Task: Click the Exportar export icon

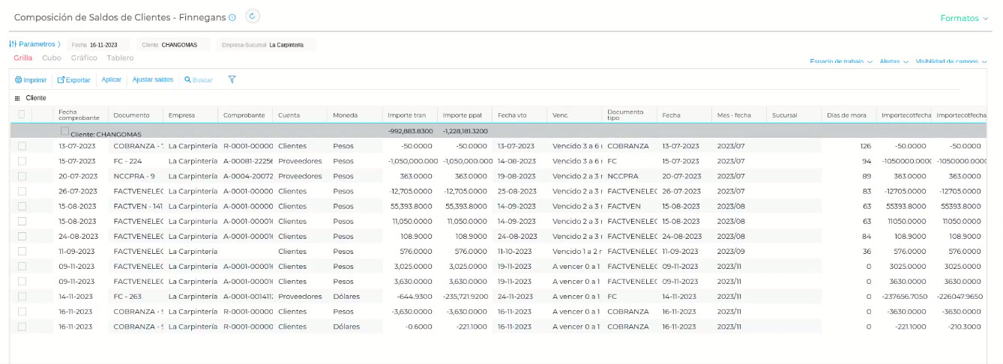Action: pyautogui.click(x=61, y=80)
